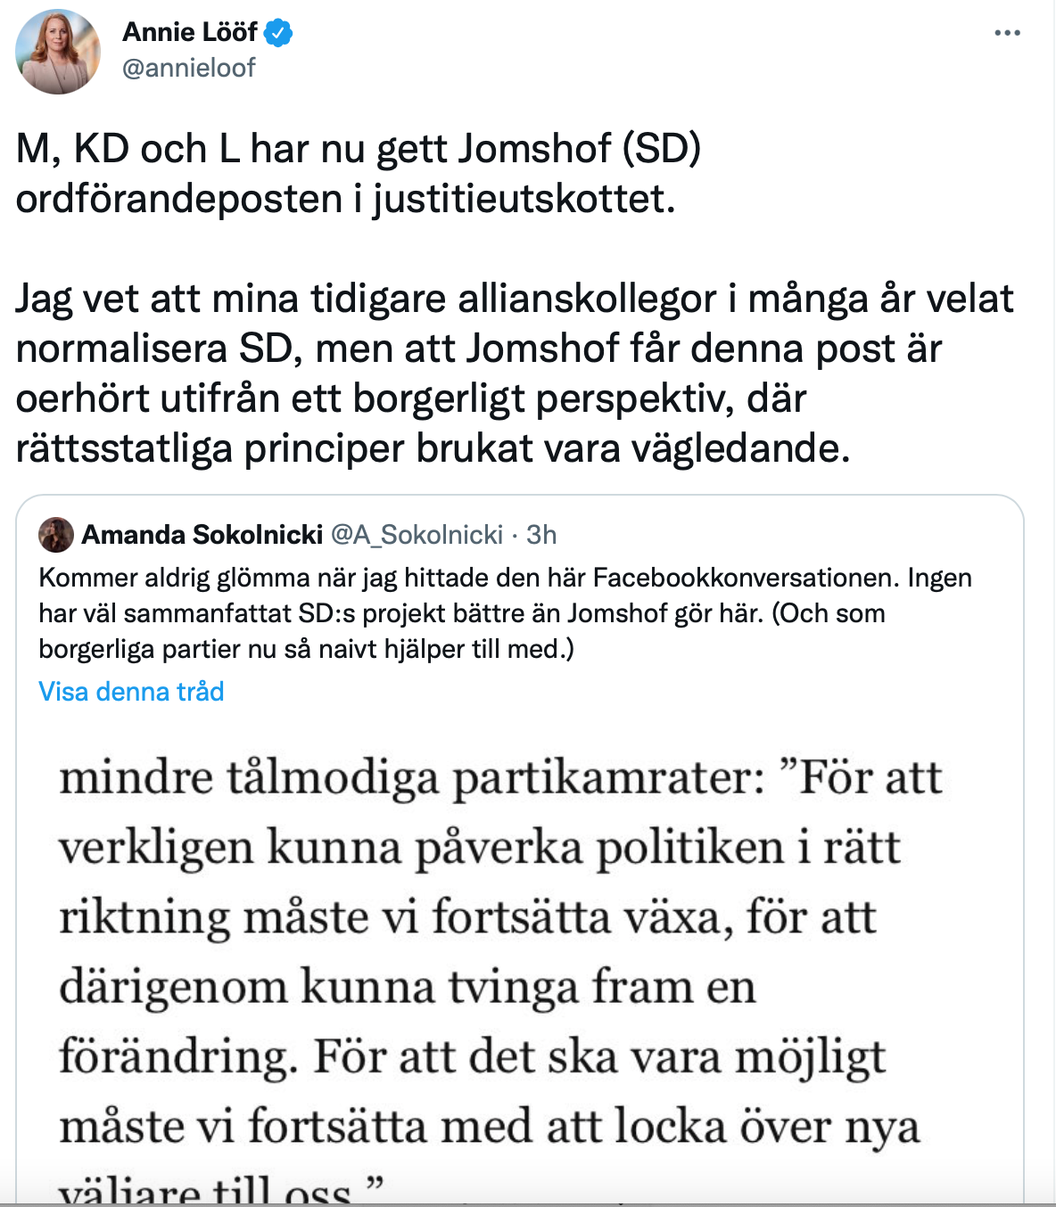The width and height of the screenshot is (1056, 1207).
Task: Click the word 'Facebookkonversationen' in quoted tweet
Action: pyautogui.click(x=747, y=578)
